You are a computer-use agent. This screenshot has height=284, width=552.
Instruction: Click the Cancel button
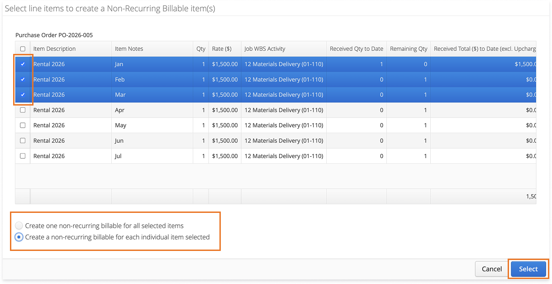[x=491, y=269]
